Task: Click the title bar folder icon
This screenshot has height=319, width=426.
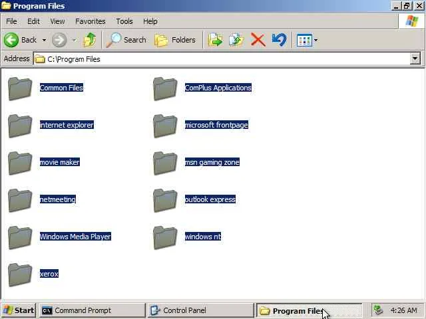Action: point(6,5)
